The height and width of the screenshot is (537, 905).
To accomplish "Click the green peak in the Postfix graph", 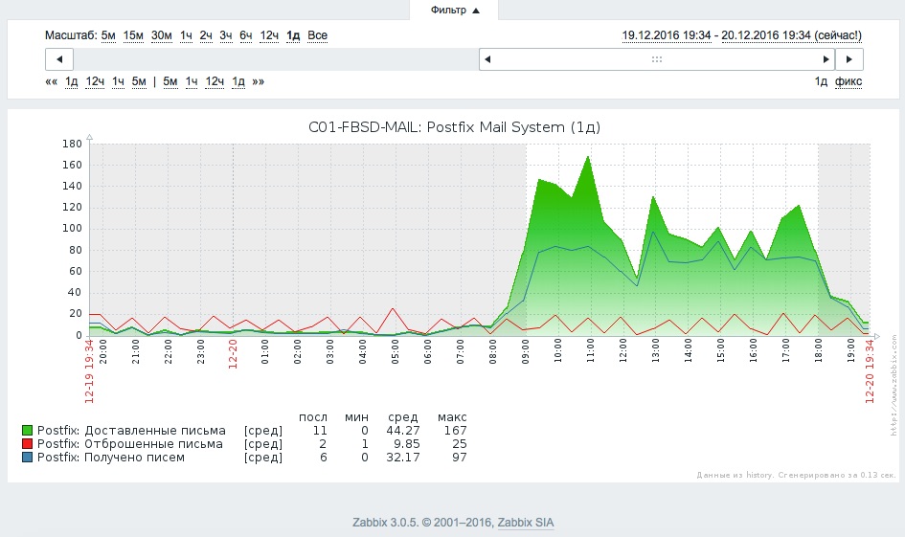I will pyautogui.click(x=587, y=158).
